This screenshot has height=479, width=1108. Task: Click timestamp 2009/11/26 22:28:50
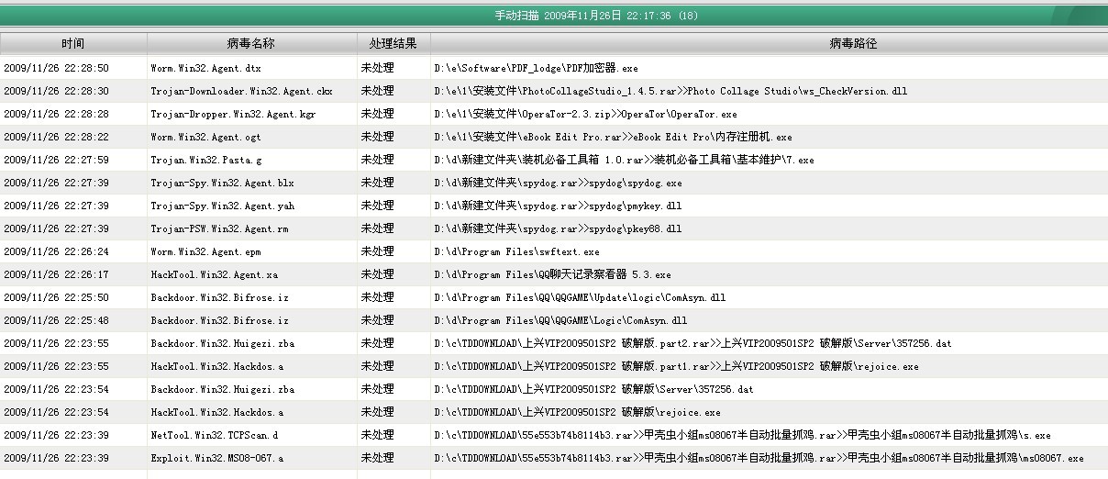tap(56, 68)
